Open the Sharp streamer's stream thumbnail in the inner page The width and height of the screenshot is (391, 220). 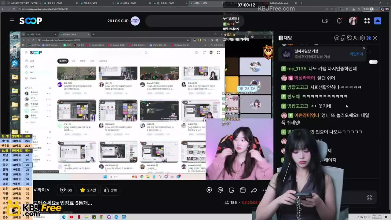click(x=159, y=73)
